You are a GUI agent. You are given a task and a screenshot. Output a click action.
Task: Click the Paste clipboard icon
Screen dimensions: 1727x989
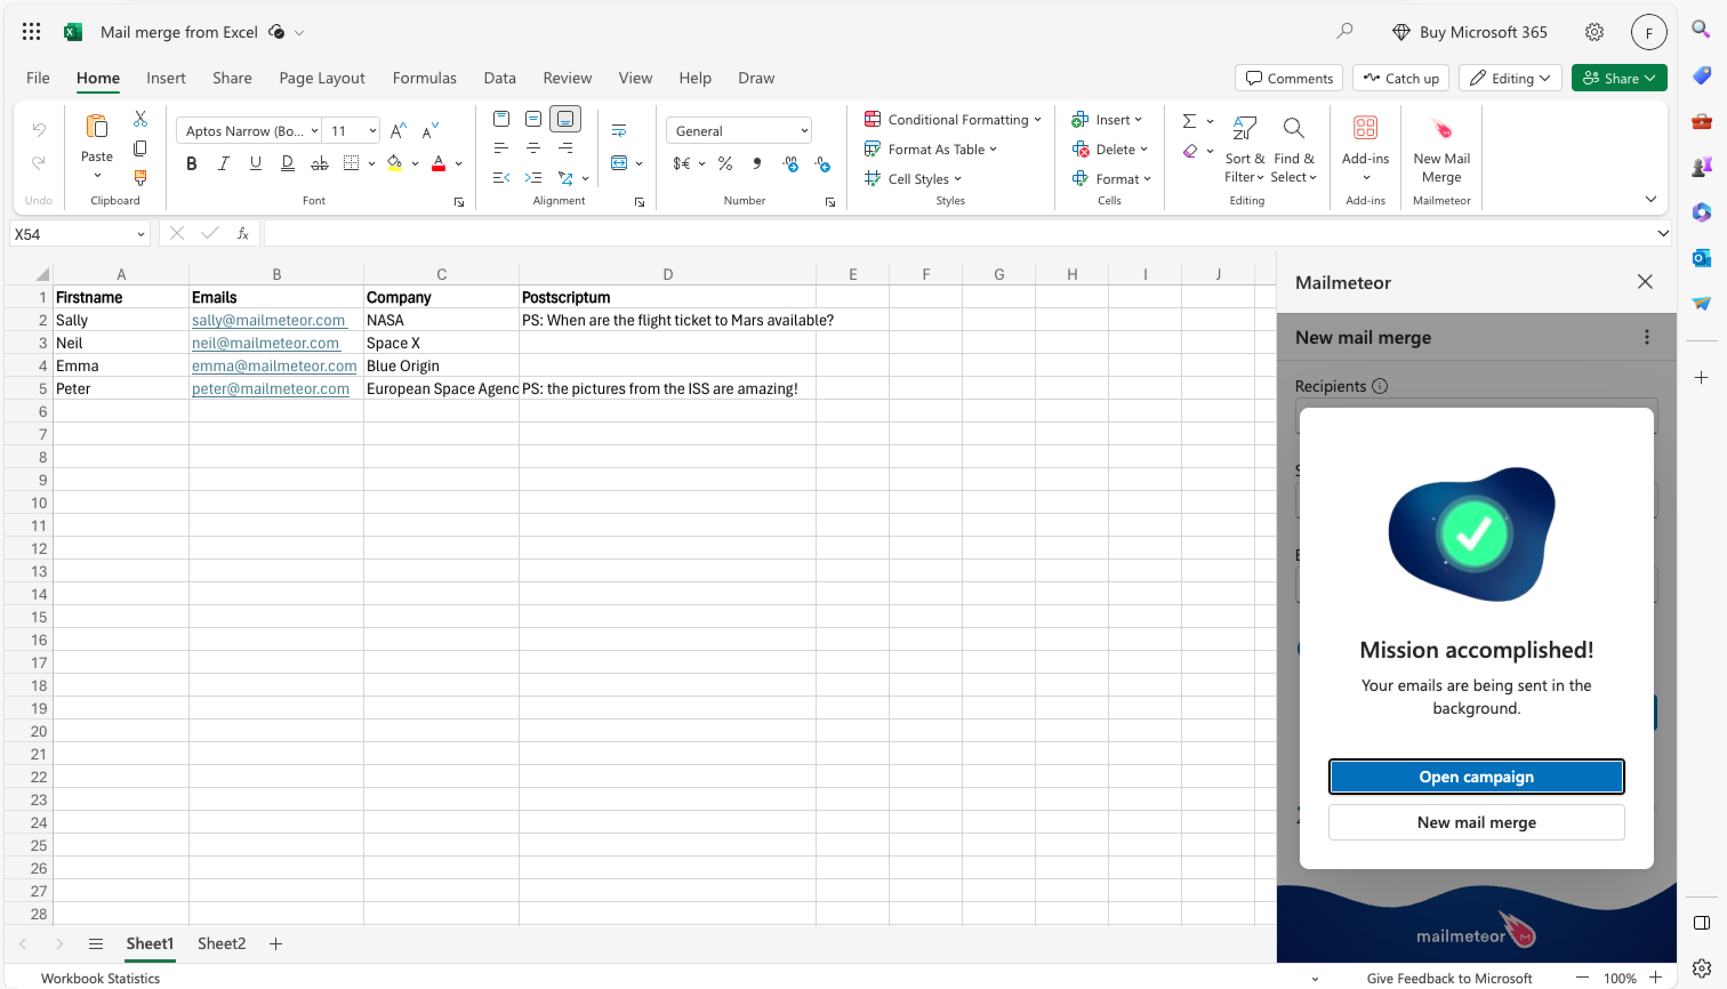[x=97, y=127]
